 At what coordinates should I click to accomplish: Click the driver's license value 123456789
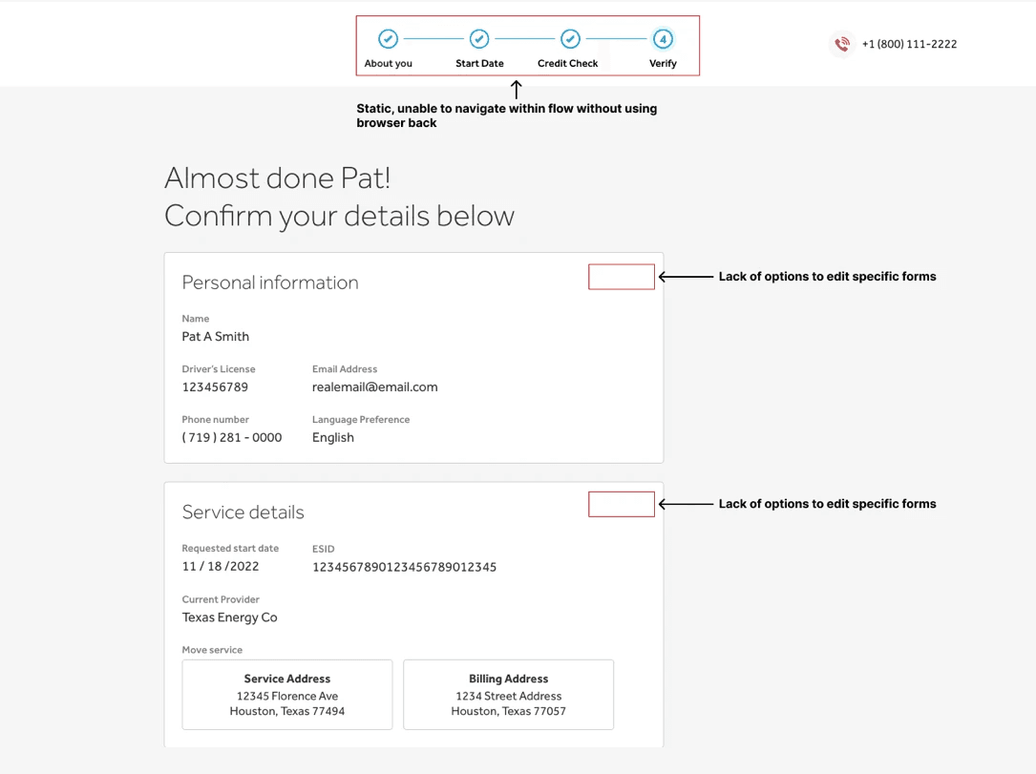click(215, 387)
